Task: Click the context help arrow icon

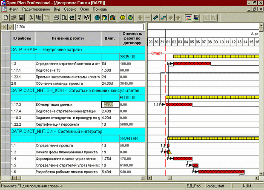Action: click(86, 17)
